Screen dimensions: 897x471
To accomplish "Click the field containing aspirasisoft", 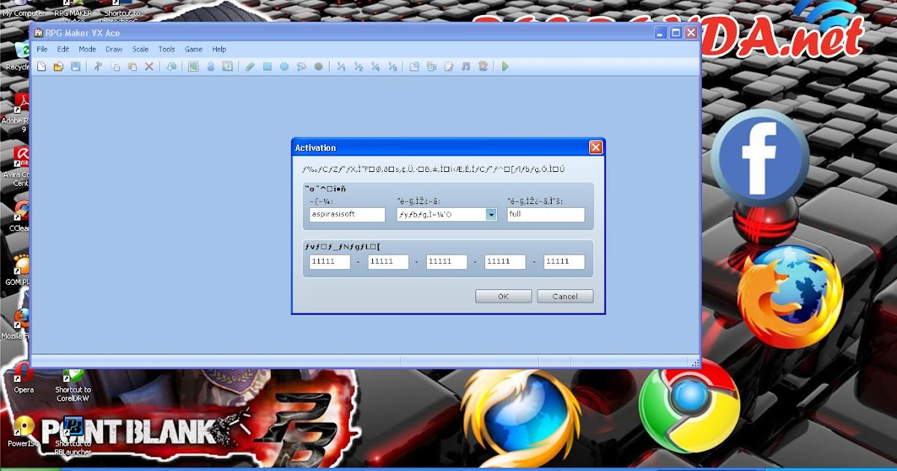I will 347,215.
